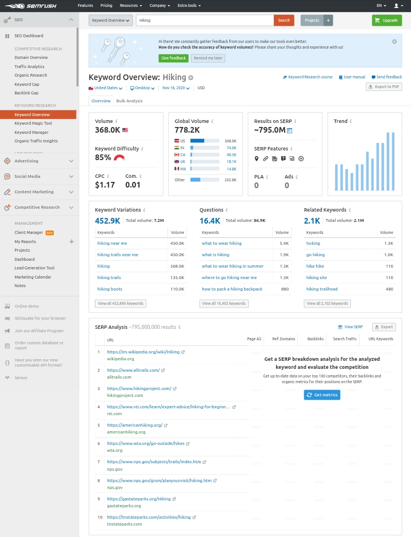Screen dimensions: 411x537
Task: Click the Send feedback link
Action: tap(386, 77)
